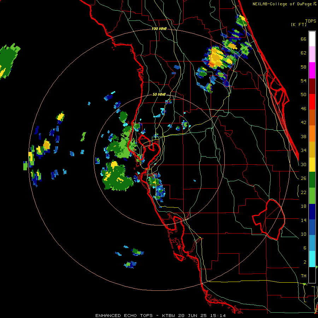The image size is (318, 318).
Task: Click the legend value "38"
Action: (x=304, y=136)
